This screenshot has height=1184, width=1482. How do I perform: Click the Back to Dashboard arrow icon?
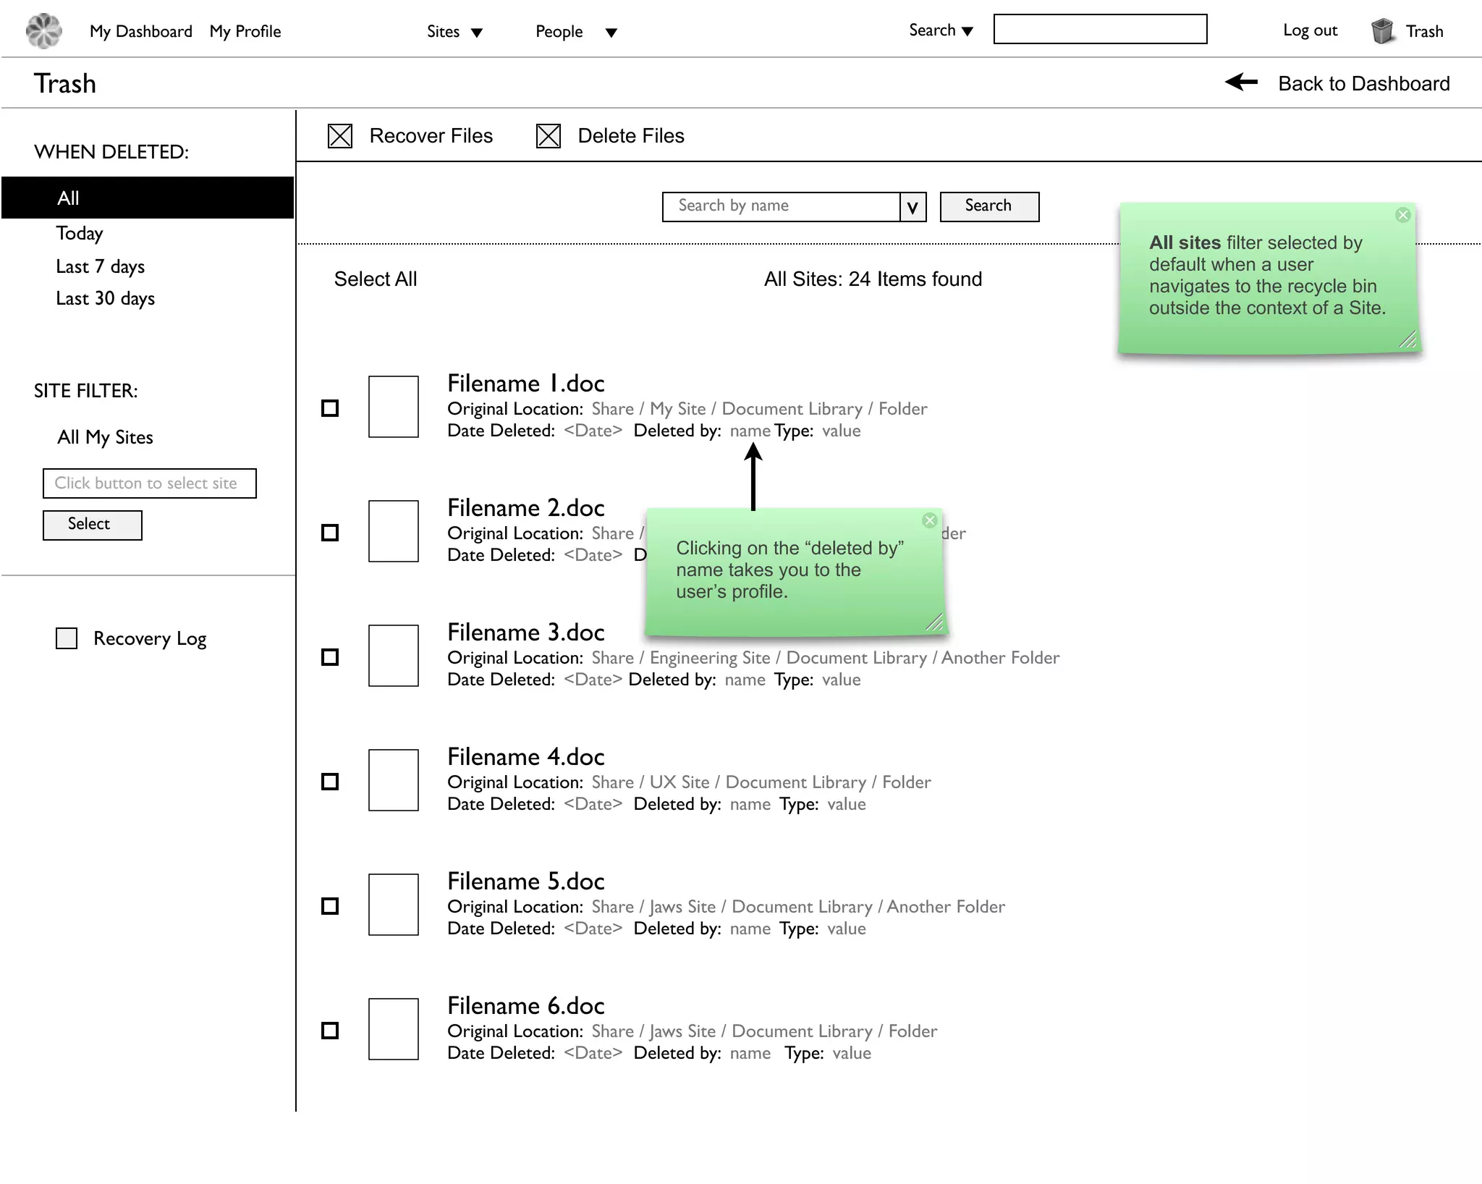(x=1242, y=83)
